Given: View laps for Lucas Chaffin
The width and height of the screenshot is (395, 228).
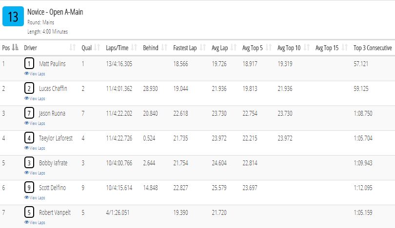Looking at the screenshot, I should tap(35, 98).
